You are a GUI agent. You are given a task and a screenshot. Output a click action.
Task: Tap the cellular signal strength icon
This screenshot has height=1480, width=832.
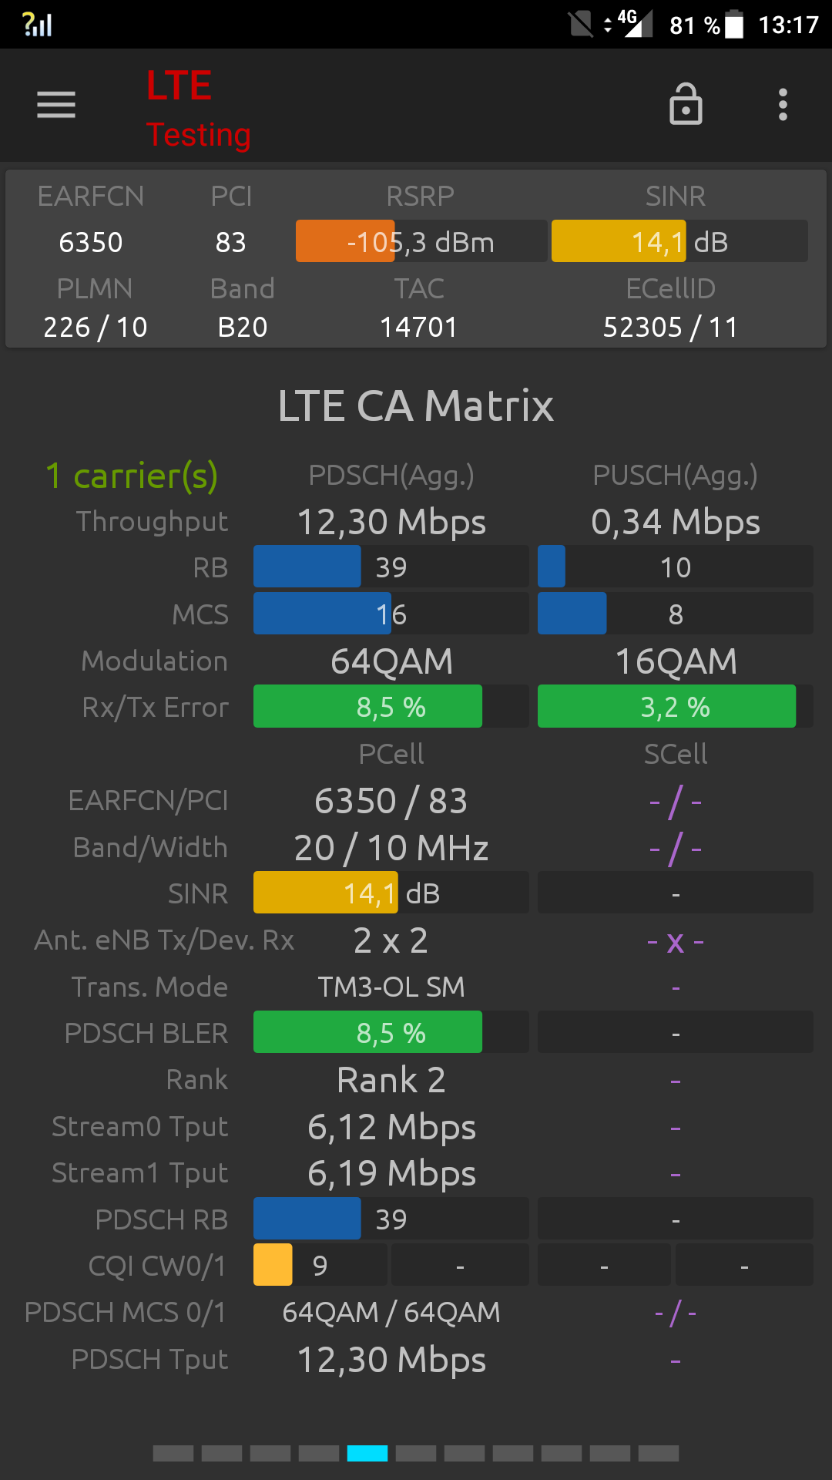37,25
